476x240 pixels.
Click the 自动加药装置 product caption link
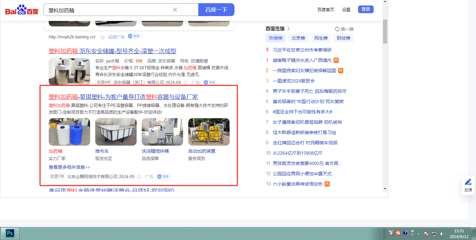point(202,151)
